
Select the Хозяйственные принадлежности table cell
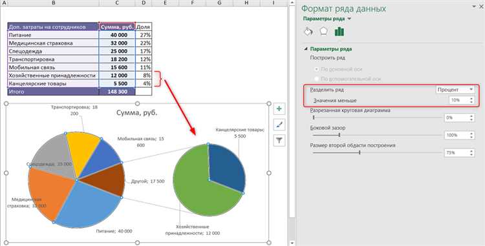click(x=53, y=76)
